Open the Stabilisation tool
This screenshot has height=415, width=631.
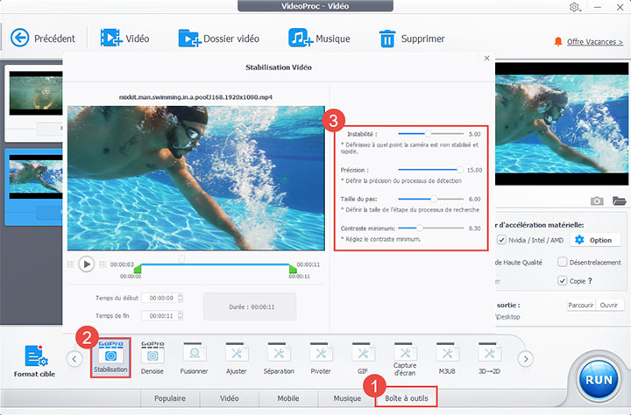(111, 357)
